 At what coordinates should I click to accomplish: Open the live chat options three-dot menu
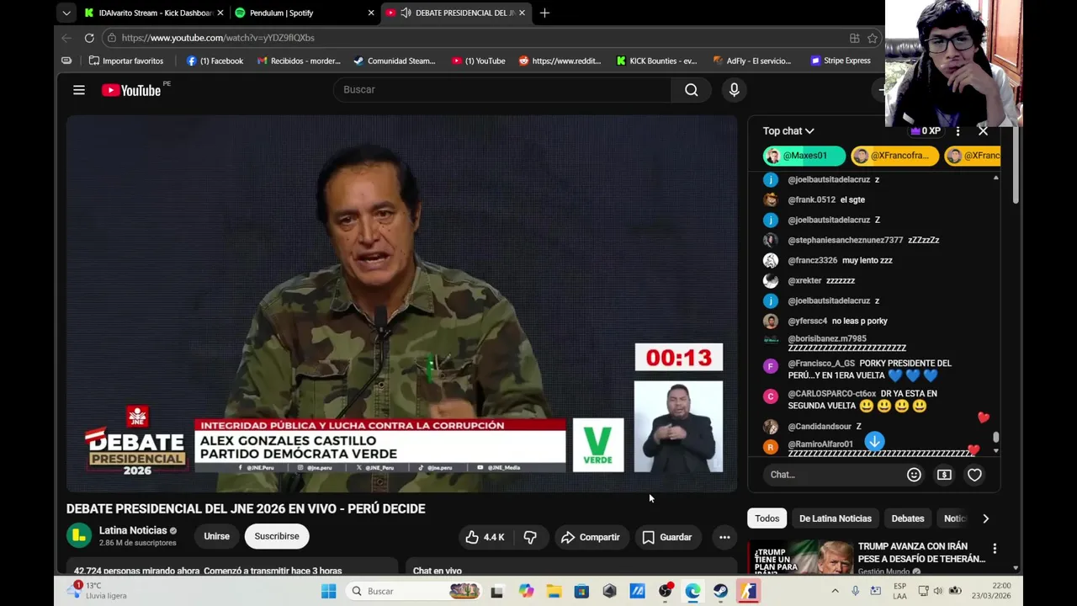958,131
